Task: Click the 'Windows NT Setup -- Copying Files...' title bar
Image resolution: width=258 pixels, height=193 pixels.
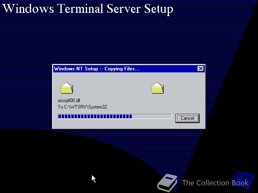Action: (x=129, y=69)
